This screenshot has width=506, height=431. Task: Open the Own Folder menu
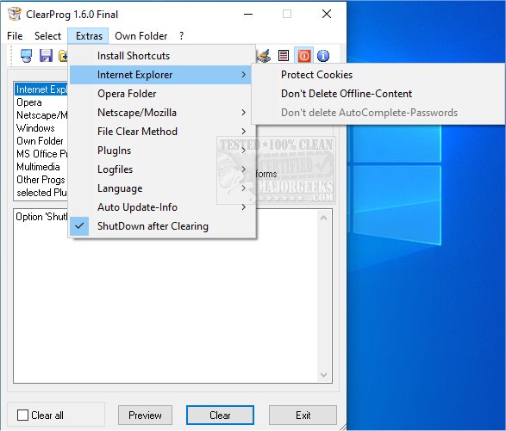pos(141,36)
